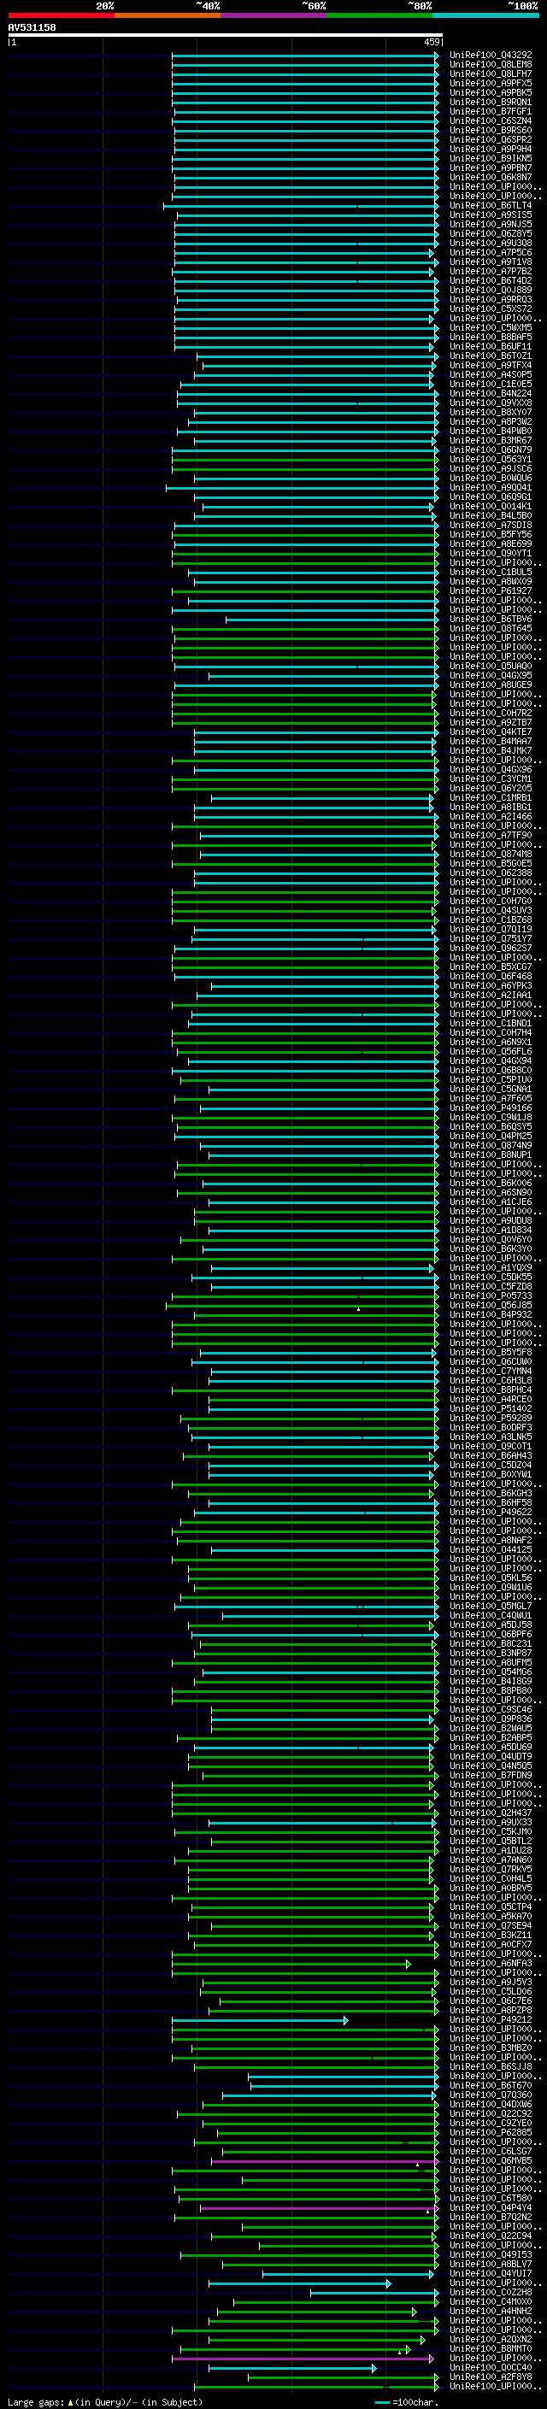The width and height of the screenshot is (547, 2409).
Task: Select hit UniRef100_C6LSG7
Action: click(491, 2152)
